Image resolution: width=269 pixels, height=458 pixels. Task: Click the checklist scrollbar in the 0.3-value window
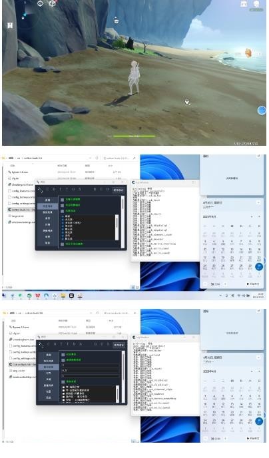(117, 393)
